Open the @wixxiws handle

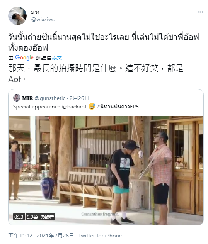coord(43,19)
